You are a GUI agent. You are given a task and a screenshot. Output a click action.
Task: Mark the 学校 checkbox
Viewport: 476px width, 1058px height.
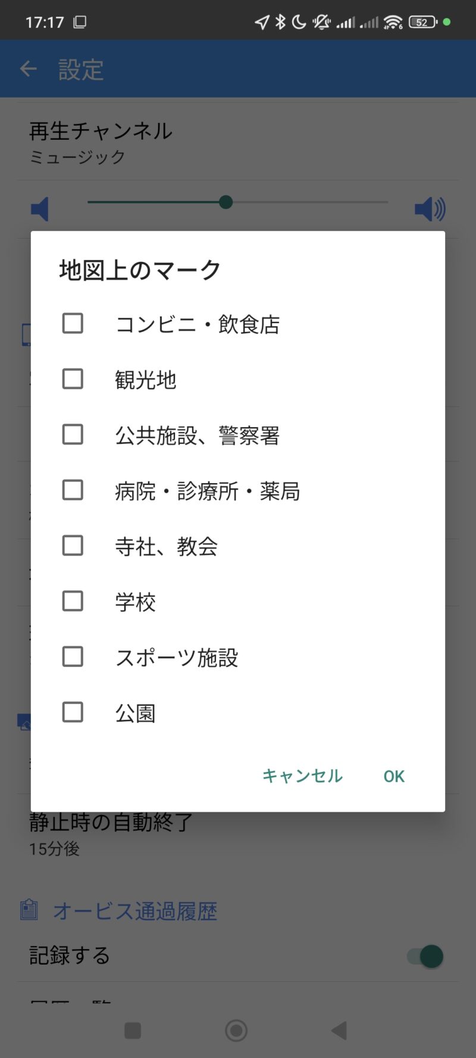[x=73, y=601]
